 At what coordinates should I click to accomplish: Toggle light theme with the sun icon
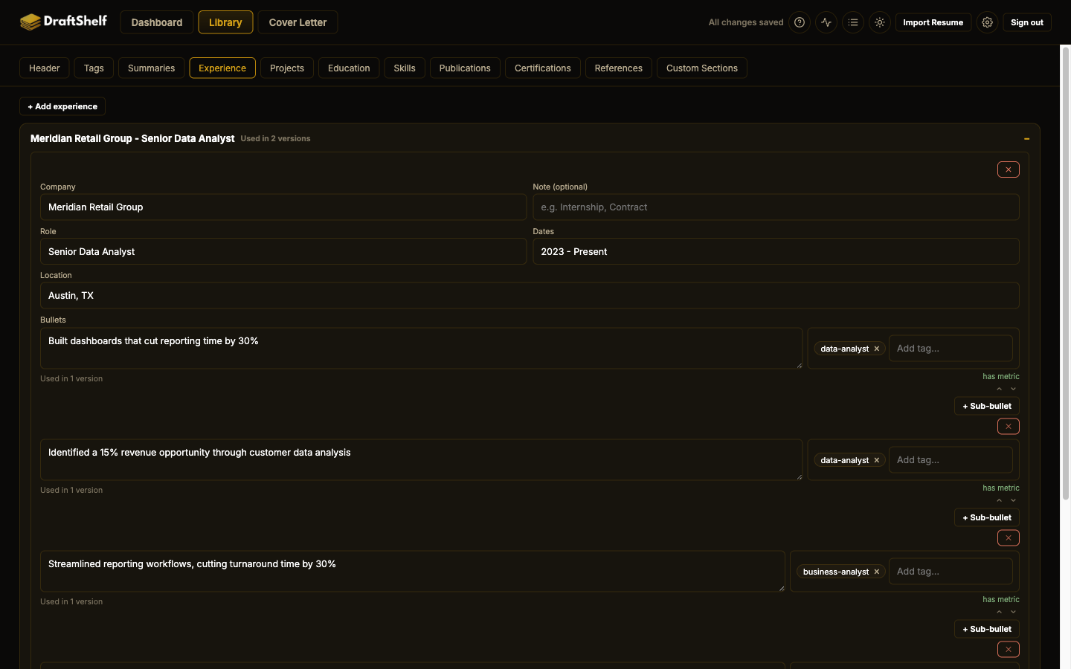880,22
